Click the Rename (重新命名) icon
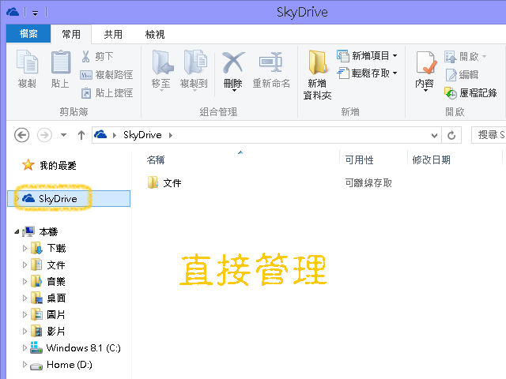Viewport: 506px width, 379px height. tap(271, 62)
